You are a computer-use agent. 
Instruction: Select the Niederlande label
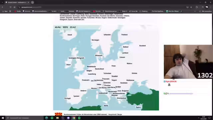tap(91, 67)
